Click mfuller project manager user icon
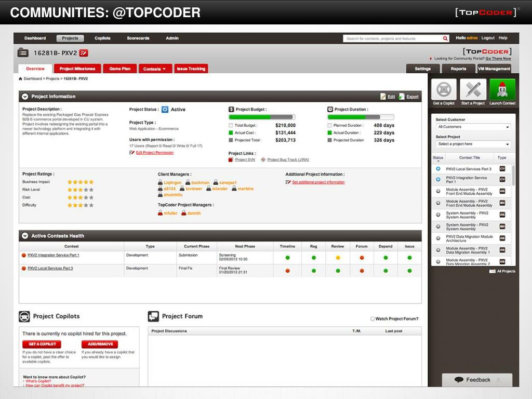This screenshot has width=532, height=399. pos(161,213)
